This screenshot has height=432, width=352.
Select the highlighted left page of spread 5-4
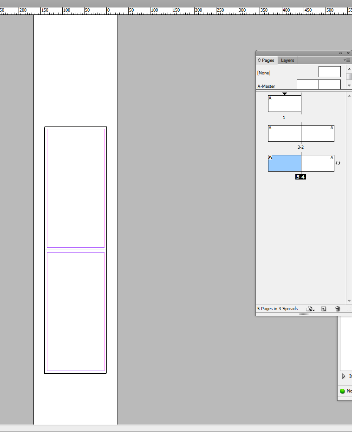pyautogui.click(x=285, y=163)
